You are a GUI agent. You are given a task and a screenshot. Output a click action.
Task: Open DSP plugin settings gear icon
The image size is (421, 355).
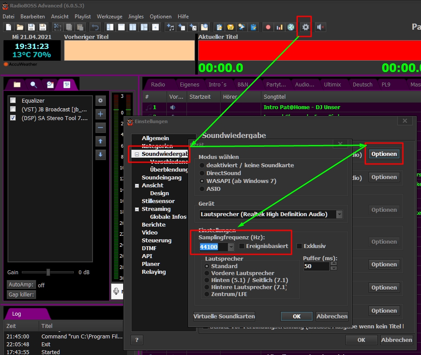tap(100, 100)
